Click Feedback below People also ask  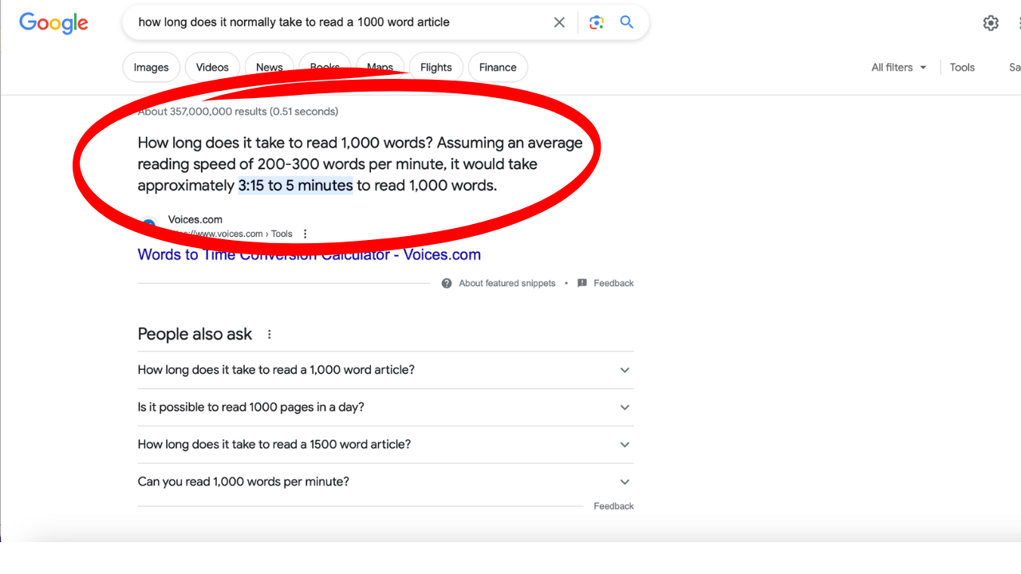613,506
